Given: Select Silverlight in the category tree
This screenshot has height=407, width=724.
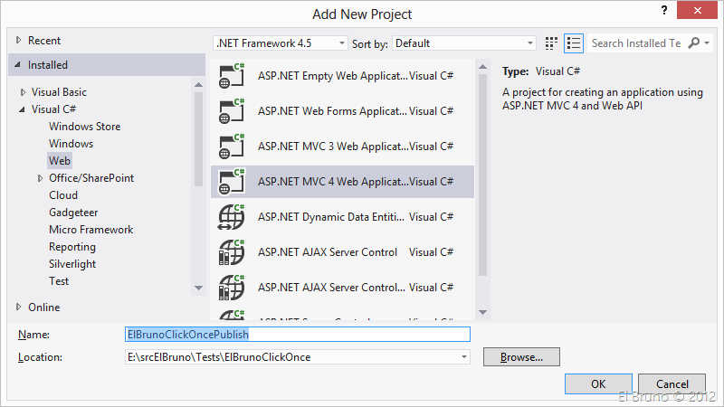Looking at the screenshot, I should click(74, 264).
